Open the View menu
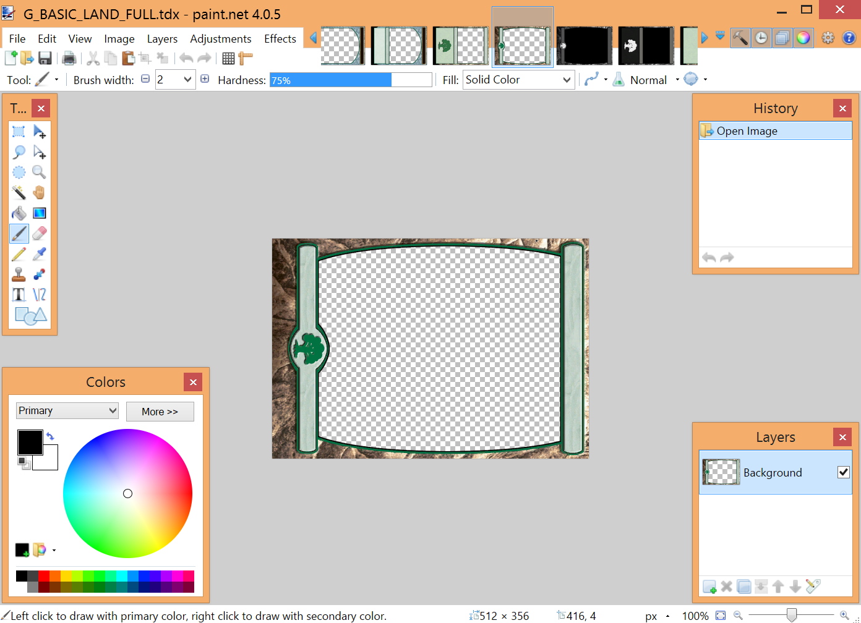This screenshot has height=623, width=861. coord(80,38)
